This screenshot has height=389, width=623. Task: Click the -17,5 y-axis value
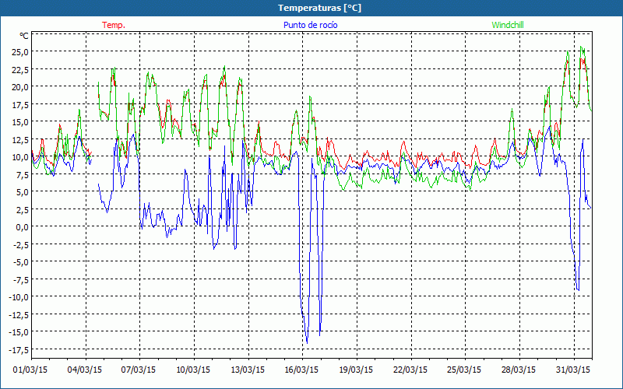click(19, 349)
